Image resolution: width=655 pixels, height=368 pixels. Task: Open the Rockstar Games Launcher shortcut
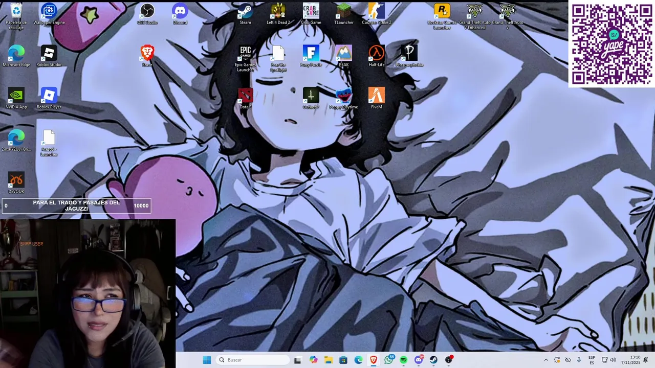(x=442, y=16)
